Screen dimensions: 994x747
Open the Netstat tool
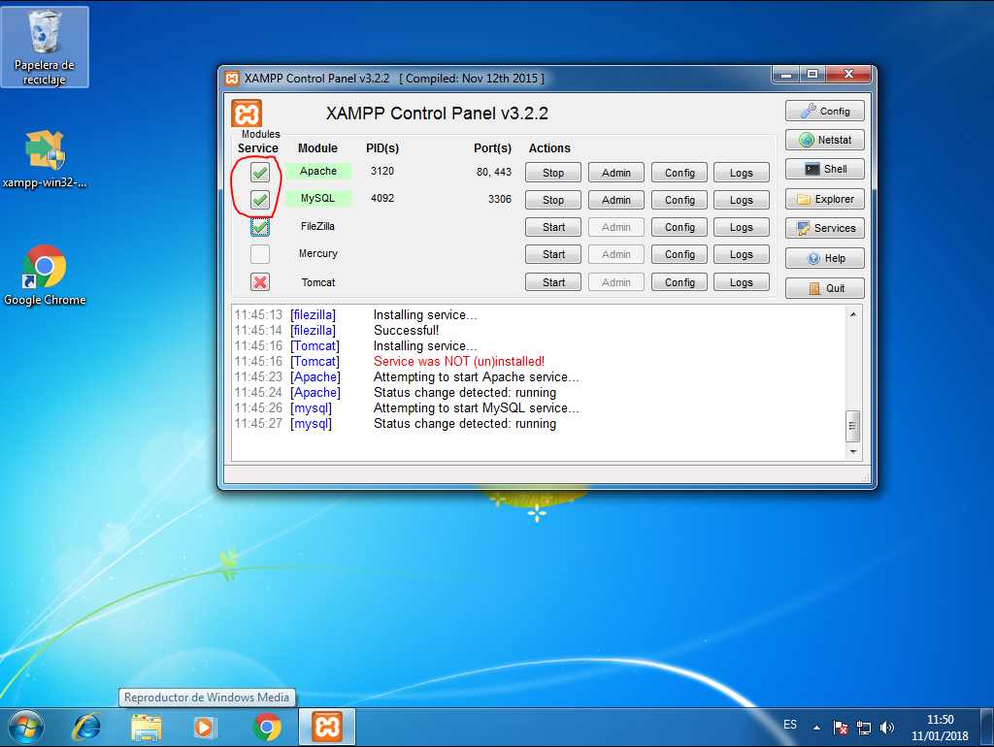823,139
